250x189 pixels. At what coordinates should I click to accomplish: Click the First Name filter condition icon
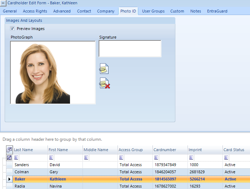point(51,158)
